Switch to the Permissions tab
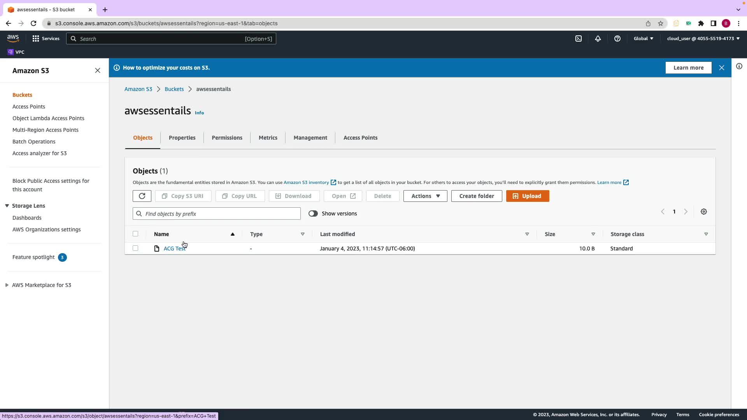Viewport: 747px width, 420px height. pyautogui.click(x=227, y=138)
